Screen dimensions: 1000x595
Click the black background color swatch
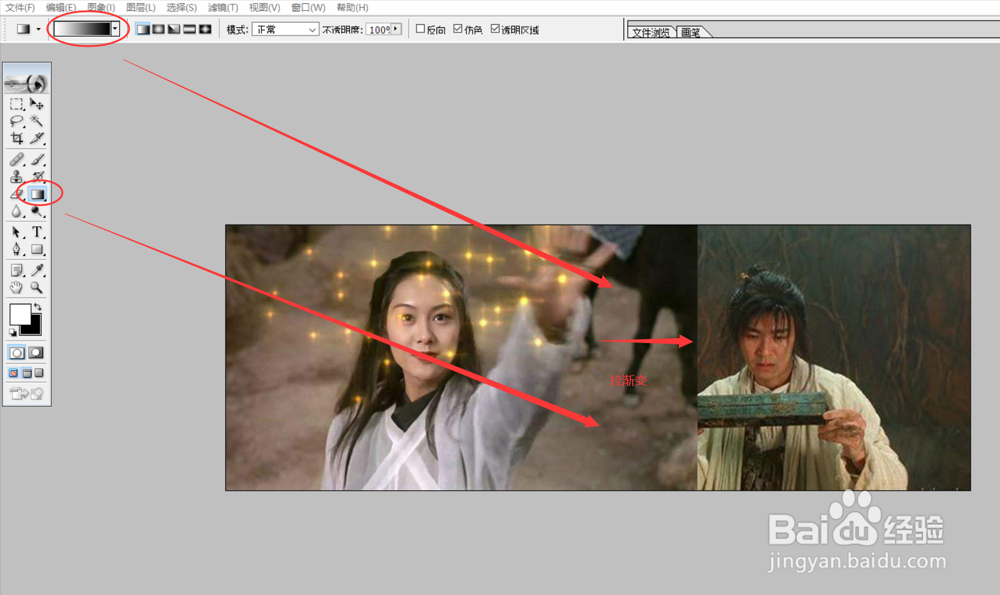(34, 327)
